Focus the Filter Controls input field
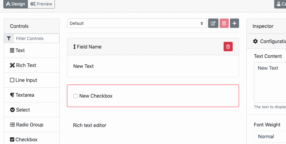 36,38
